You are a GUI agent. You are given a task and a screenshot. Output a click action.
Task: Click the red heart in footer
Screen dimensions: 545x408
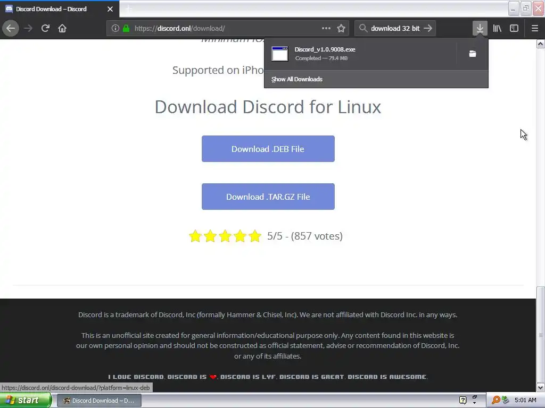pos(213,377)
